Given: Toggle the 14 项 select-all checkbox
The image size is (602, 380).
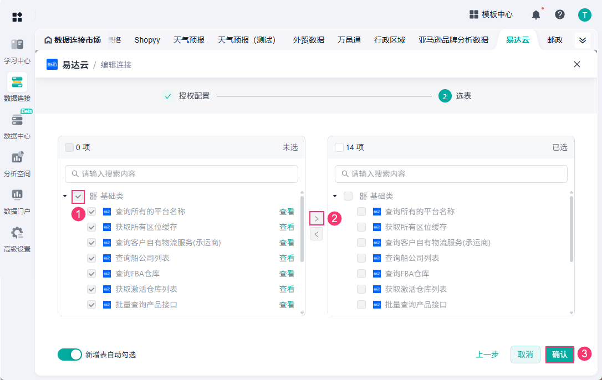Looking at the screenshot, I should coord(339,147).
